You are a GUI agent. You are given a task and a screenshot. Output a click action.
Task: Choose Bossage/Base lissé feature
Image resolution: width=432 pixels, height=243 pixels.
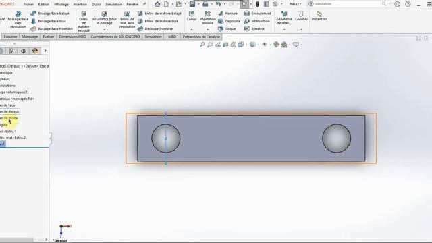tap(48, 21)
